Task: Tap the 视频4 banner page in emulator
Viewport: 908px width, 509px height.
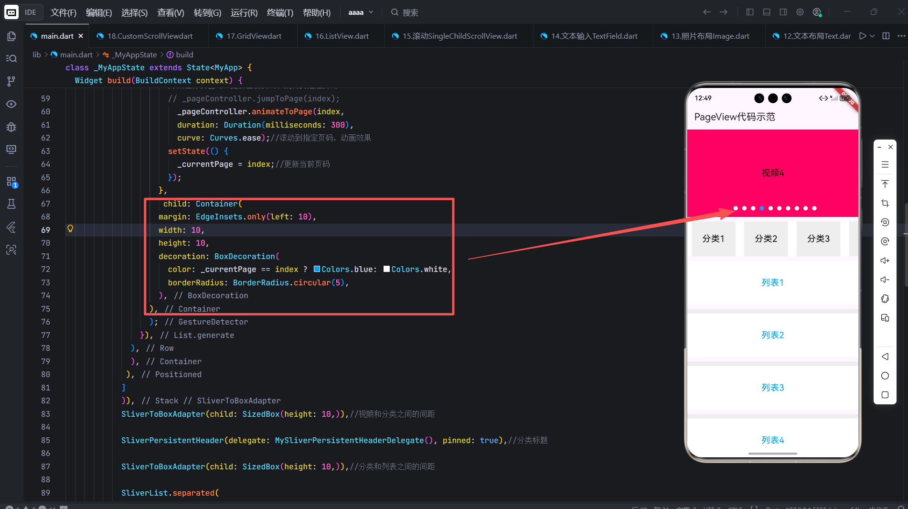Action: pyautogui.click(x=772, y=173)
